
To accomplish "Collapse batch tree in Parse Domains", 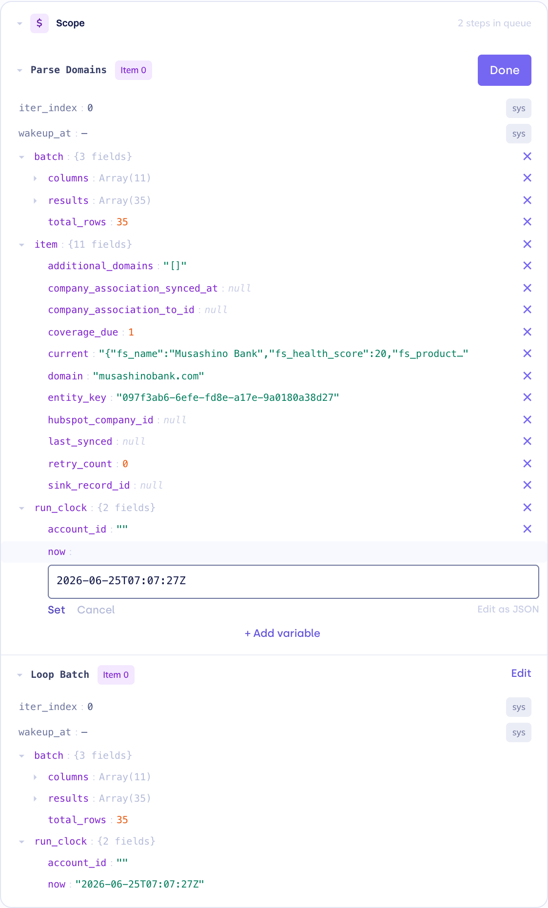I will [x=21, y=157].
